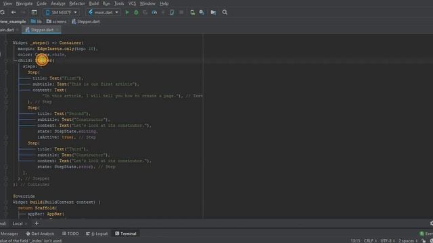The image size is (433, 243).
Task: Open the SDK Manager icon
Action: click(x=202, y=12)
